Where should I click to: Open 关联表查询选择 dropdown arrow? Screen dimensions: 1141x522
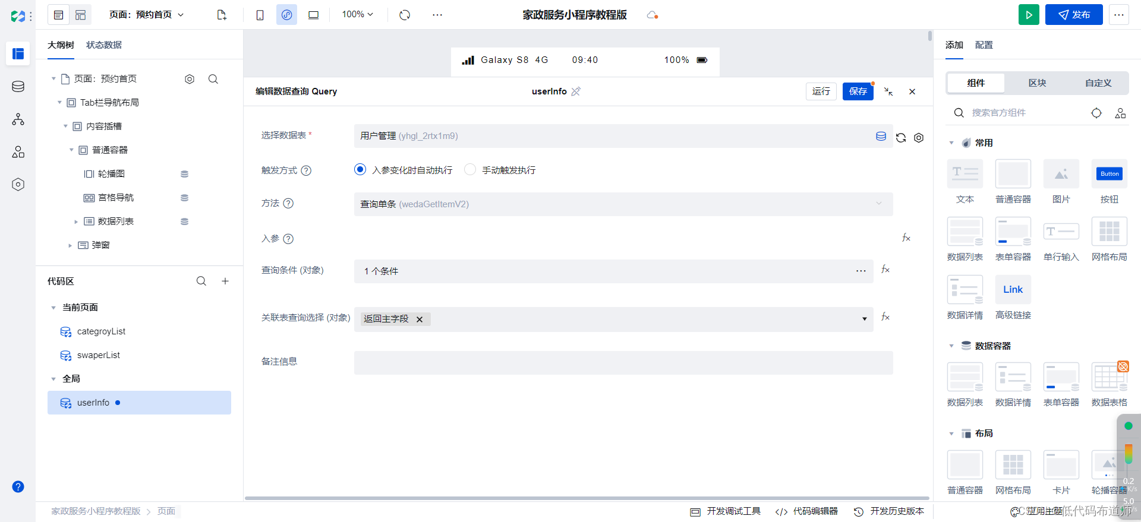(865, 319)
